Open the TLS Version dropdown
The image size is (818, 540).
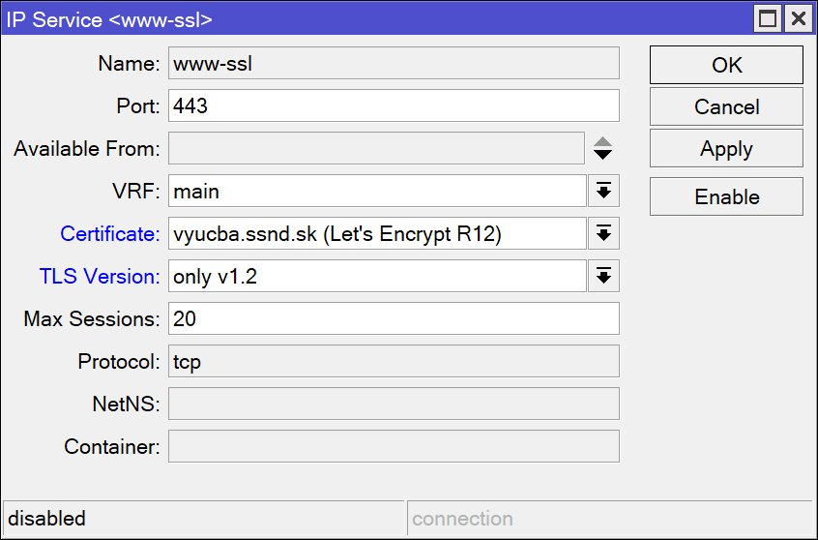click(603, 276)
